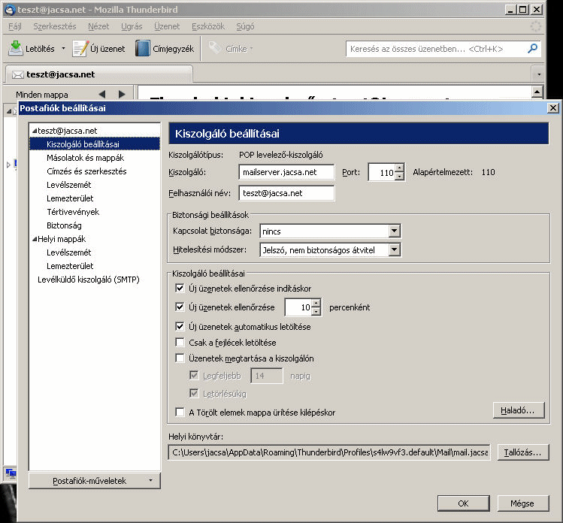Screen dimensions: 563x523
Task: Select Levélszemét under Helyi mappák
Action: [x=69, y=252]
